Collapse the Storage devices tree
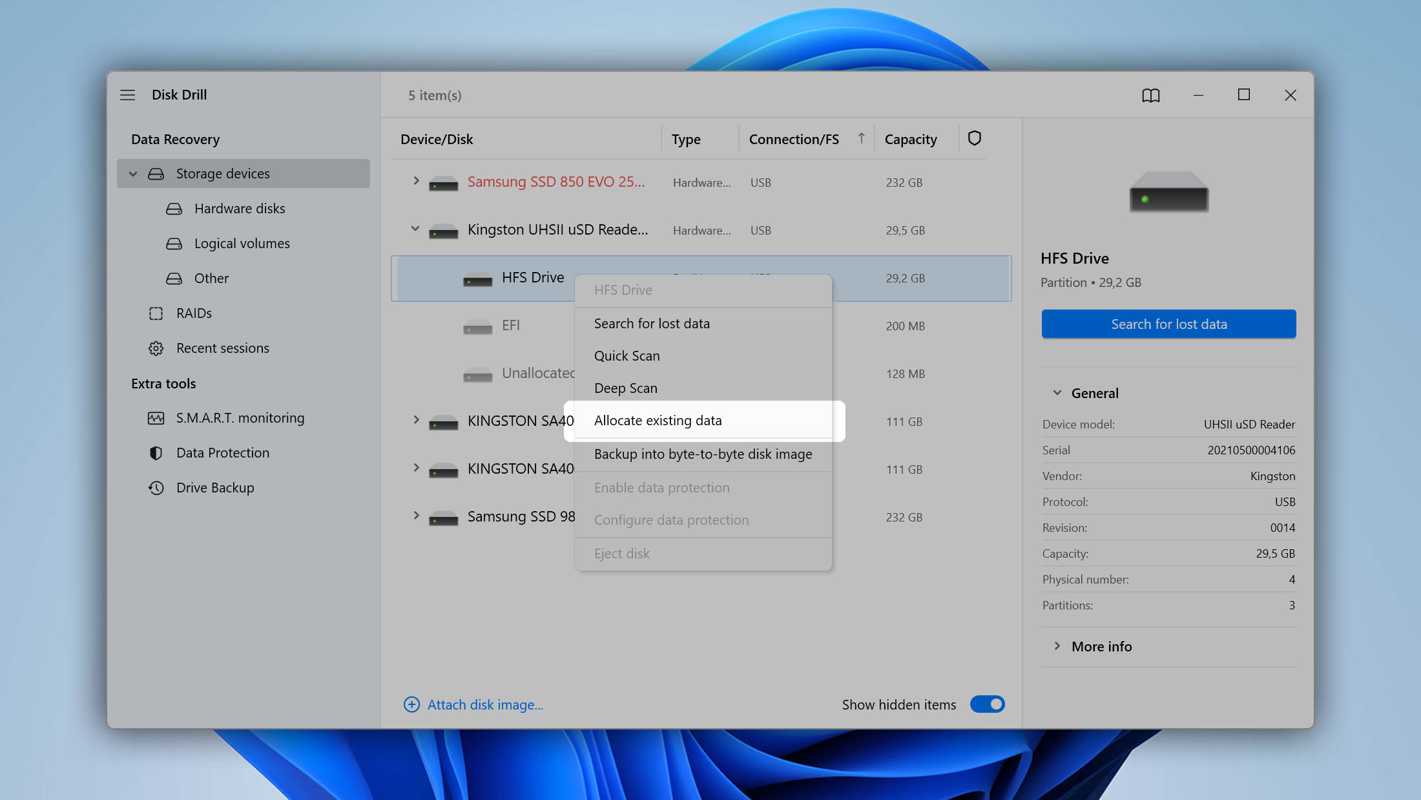Screen dimensions: 1421x800 [133, 174]
